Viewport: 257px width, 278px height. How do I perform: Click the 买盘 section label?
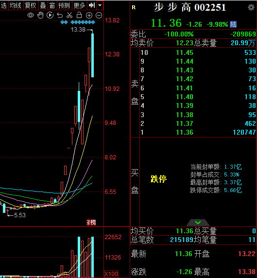tap(135, 181)
